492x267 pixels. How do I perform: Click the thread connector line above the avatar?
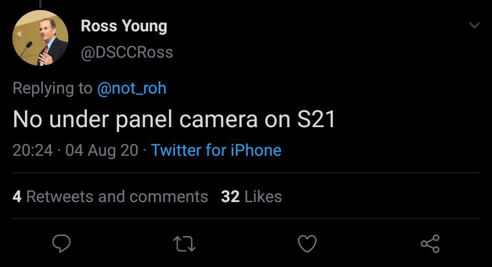click(40, 4)
